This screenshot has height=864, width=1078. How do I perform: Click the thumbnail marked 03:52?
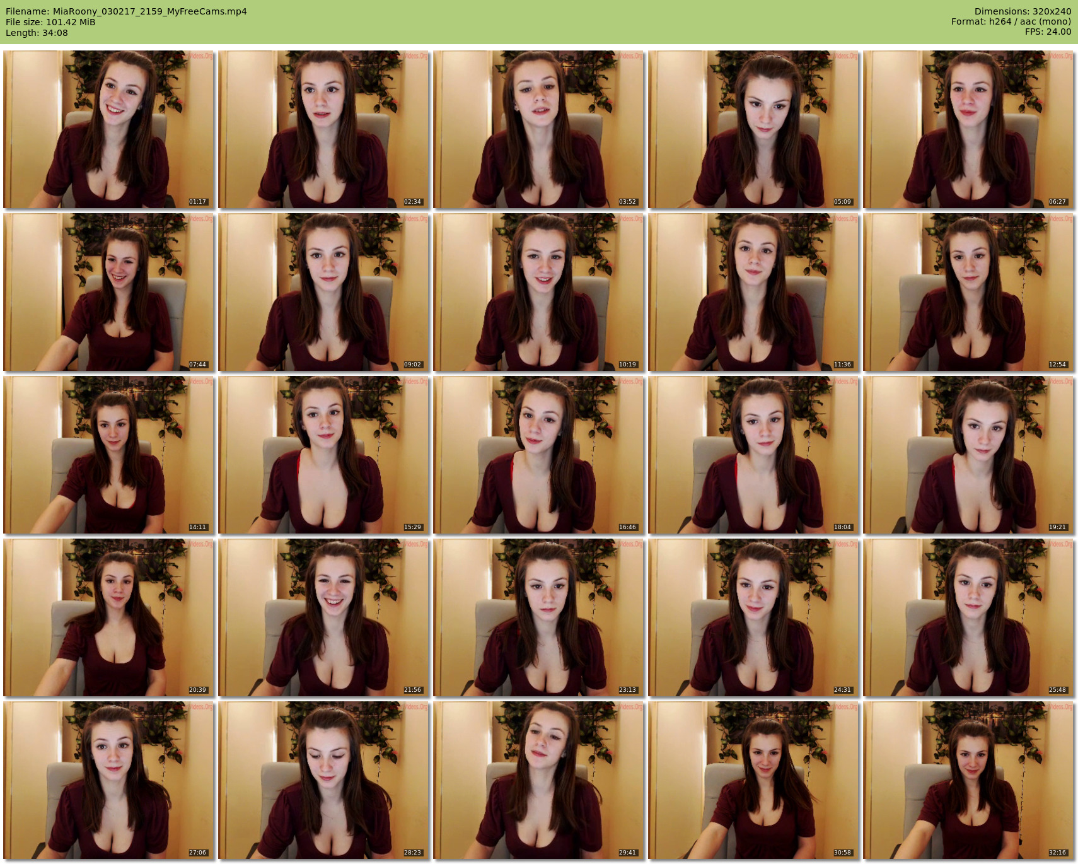[x=538, y=129]
